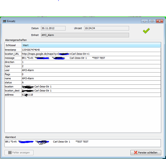Click the Einsatz window title icon
Image resolution: width=166 pixels, height=159 pixels.
click(4, 21)
